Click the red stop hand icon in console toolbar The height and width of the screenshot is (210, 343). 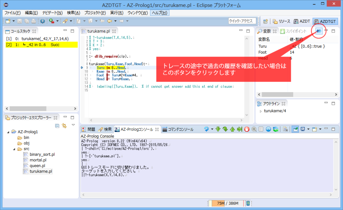click(x=247, y=129)
